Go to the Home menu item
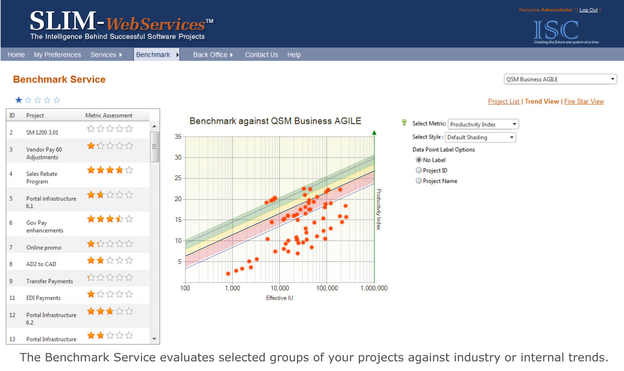 coord(16,55)
